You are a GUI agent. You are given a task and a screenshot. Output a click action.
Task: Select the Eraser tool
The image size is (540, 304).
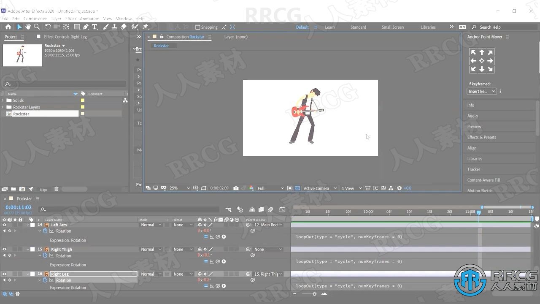point(124,27)
